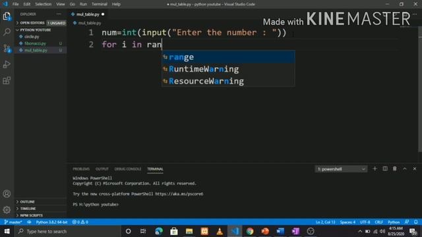Open the File menu
Viewport: 422px width, 237px height.
[x=16, y=4]
